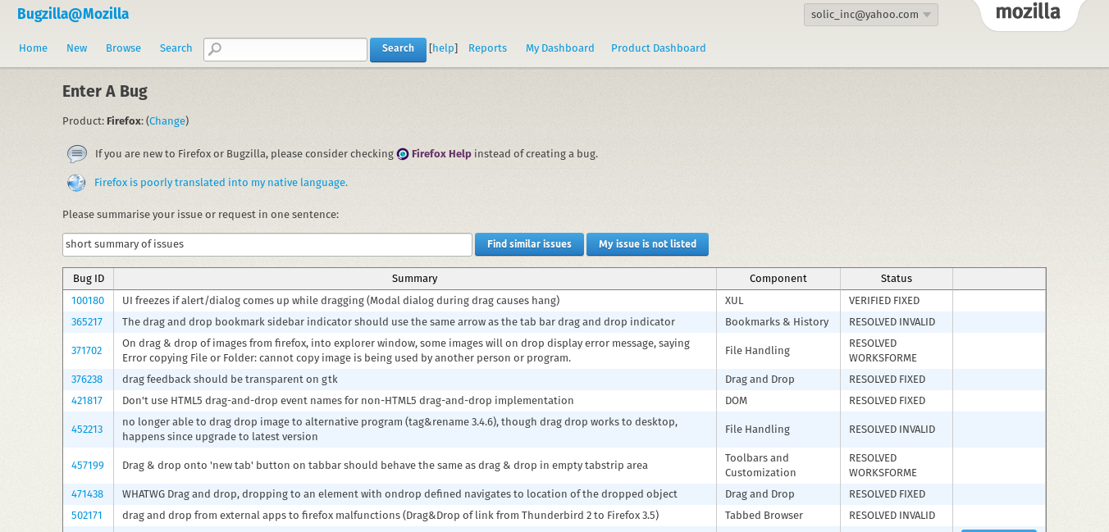Open the Reports page

tap(487, 48)
